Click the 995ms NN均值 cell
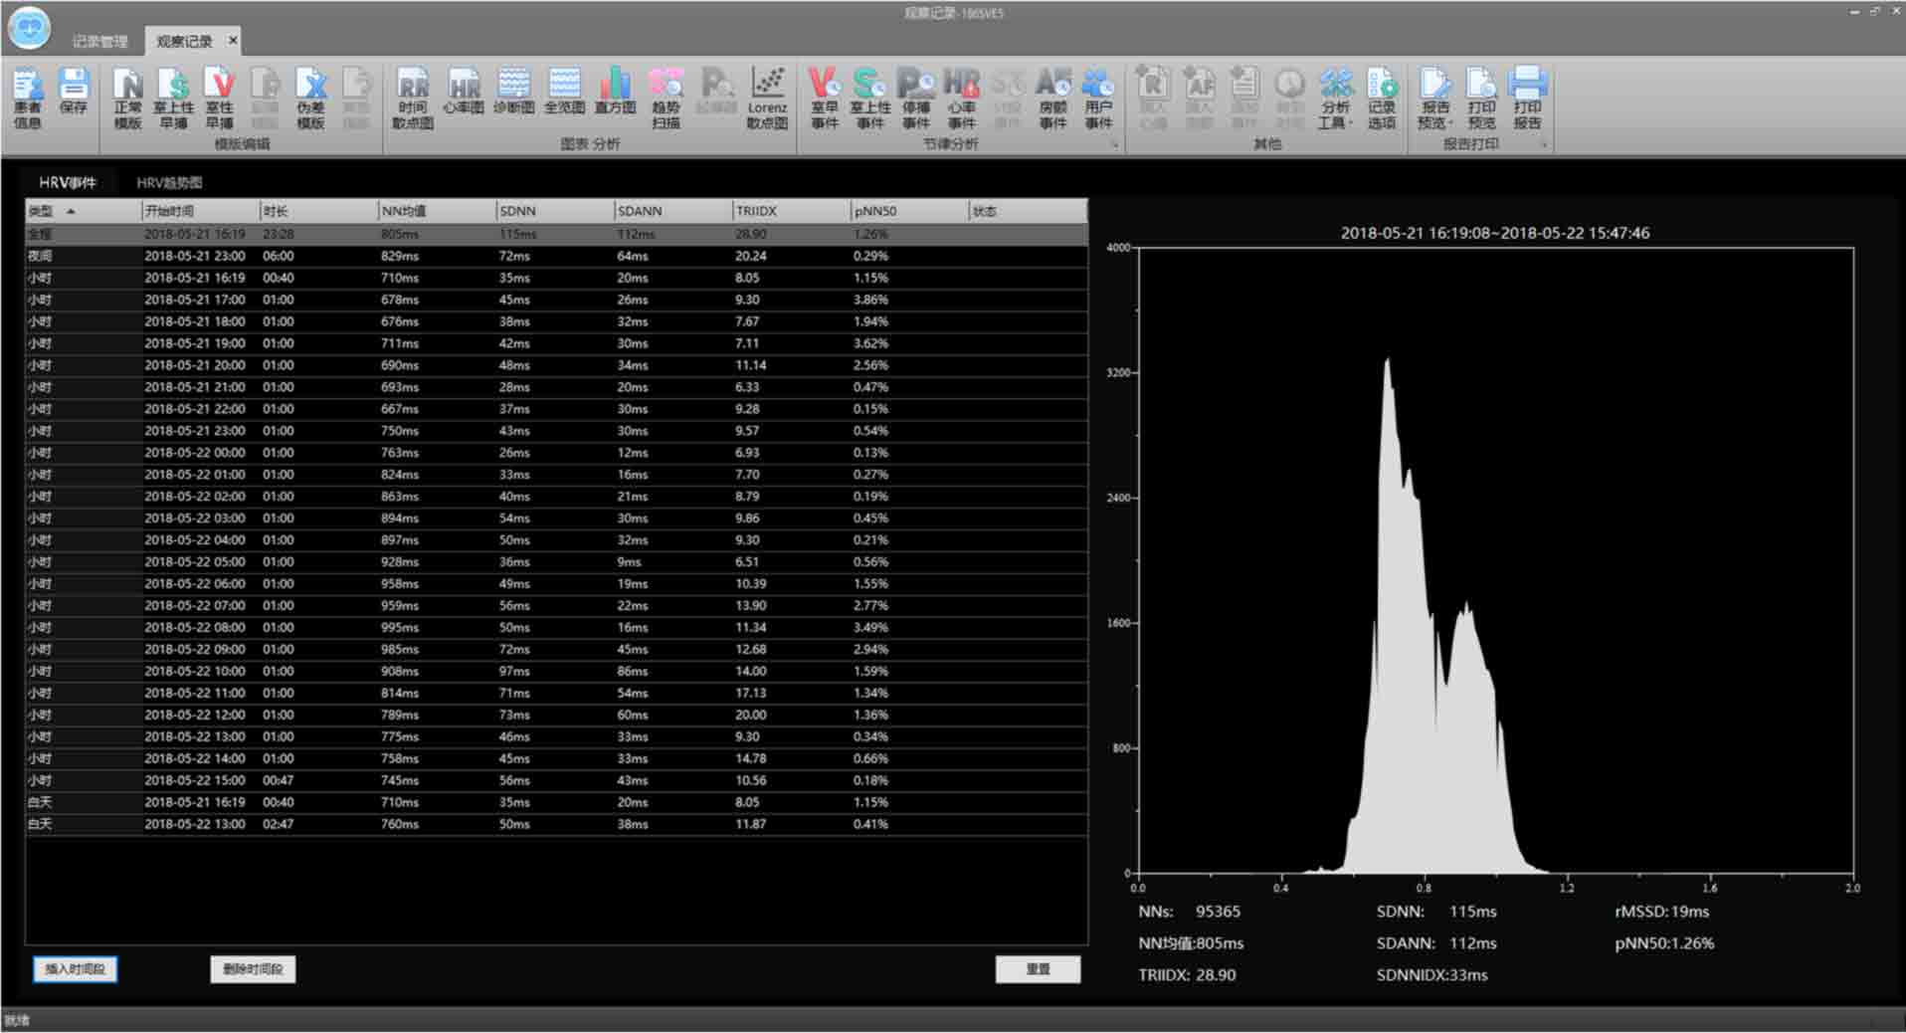The width and height of the screenshot is (1906, 1033). click(400, 628)
